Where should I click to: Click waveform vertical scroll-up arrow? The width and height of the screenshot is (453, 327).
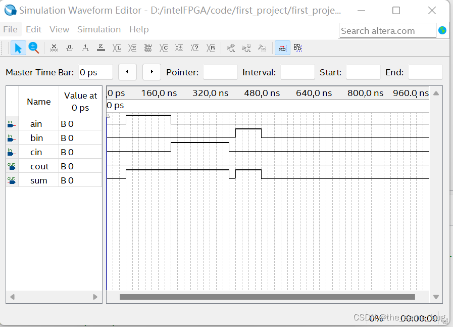[436, 93]
